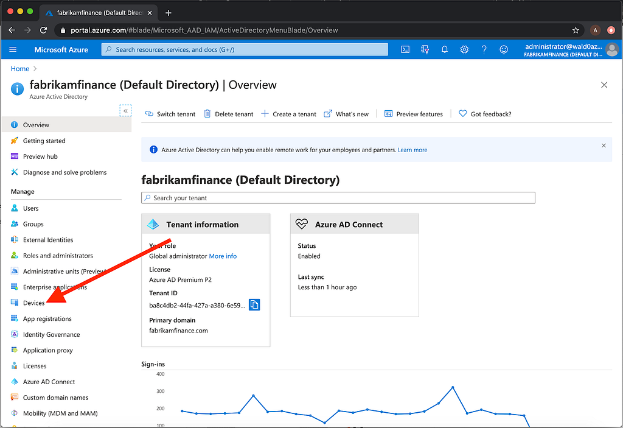Image resolution: width=623 pixels, height=428 pixels.
Task: Open Preview features
Action: [413, 114]
